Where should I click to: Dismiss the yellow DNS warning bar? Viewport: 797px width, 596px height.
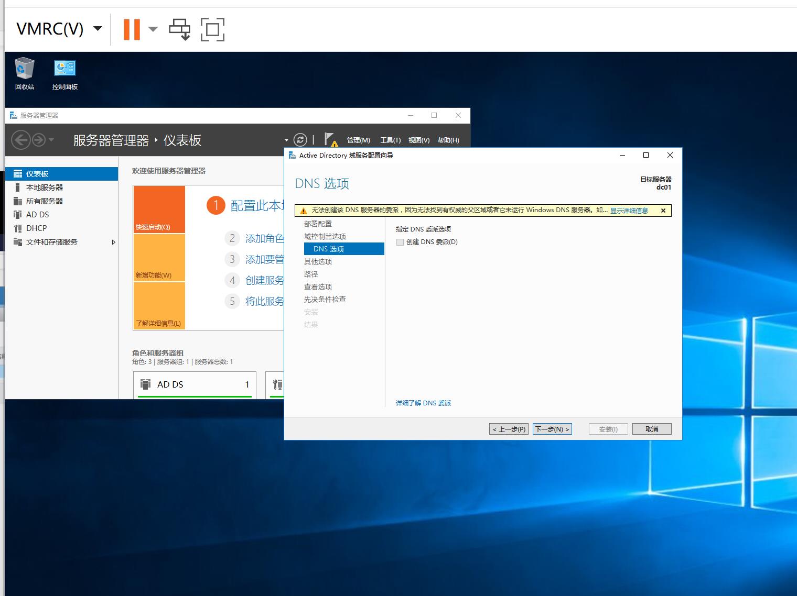pyautogui.click(x=663, y=211)
